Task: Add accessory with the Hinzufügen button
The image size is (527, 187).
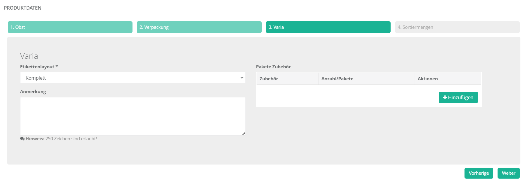Action: tap(458, 97)
